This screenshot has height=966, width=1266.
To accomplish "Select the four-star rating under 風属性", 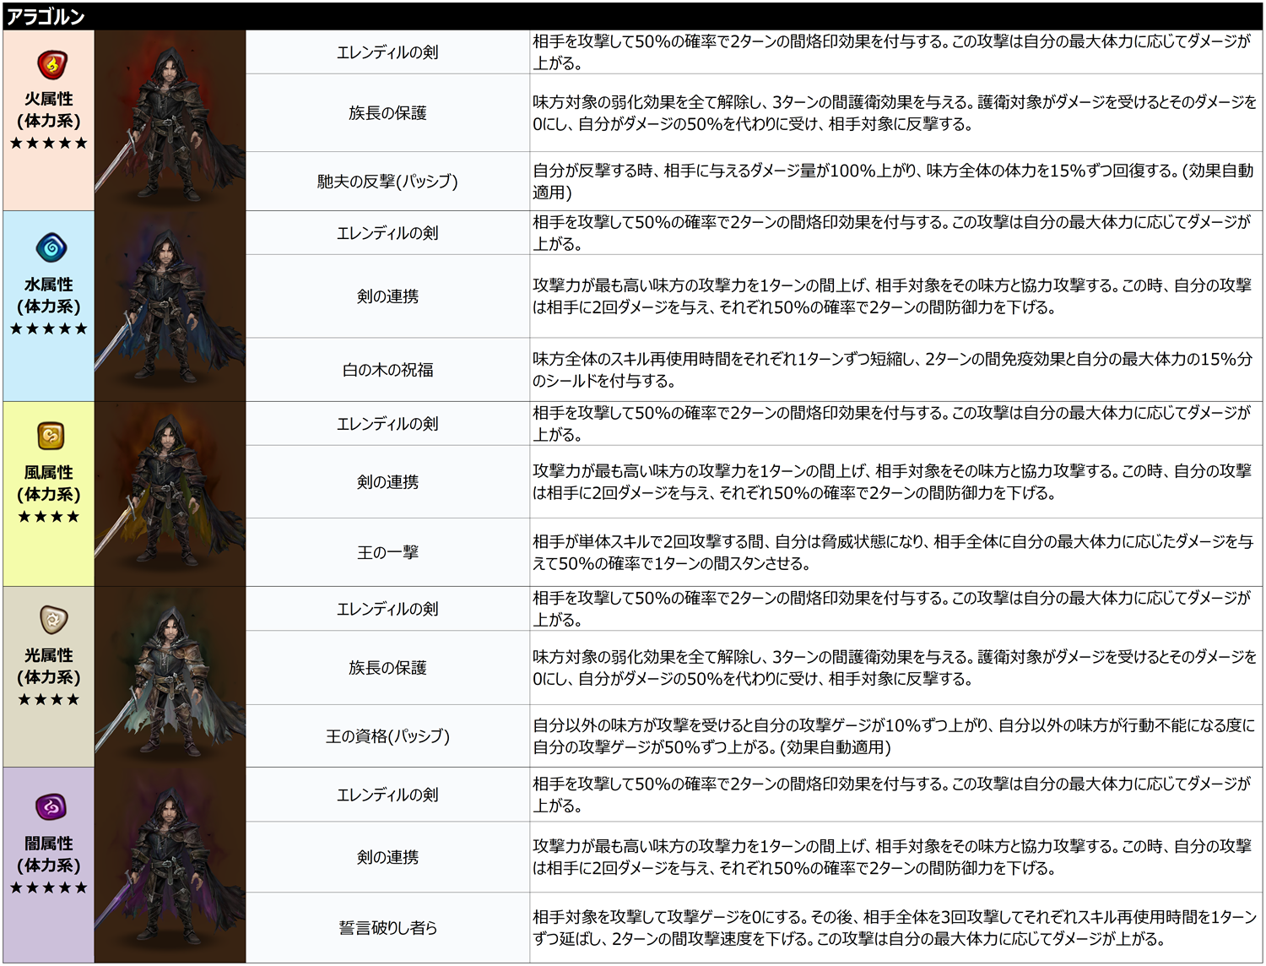I will coord(49,517).
